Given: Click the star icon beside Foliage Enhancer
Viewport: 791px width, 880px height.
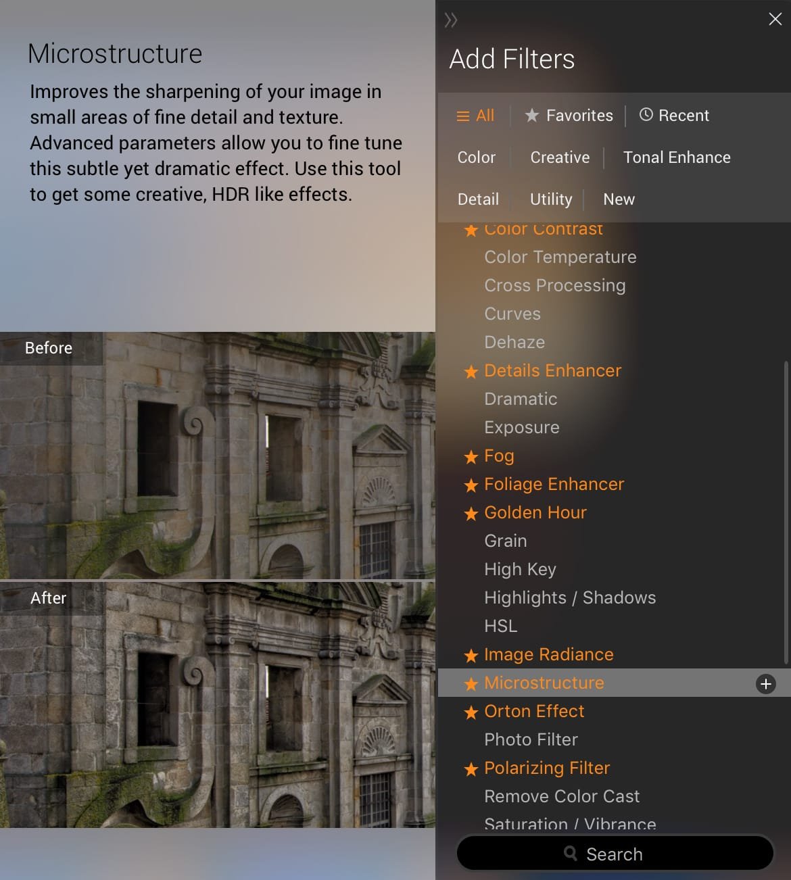Looking at the screenshot, I should point(471,486).
